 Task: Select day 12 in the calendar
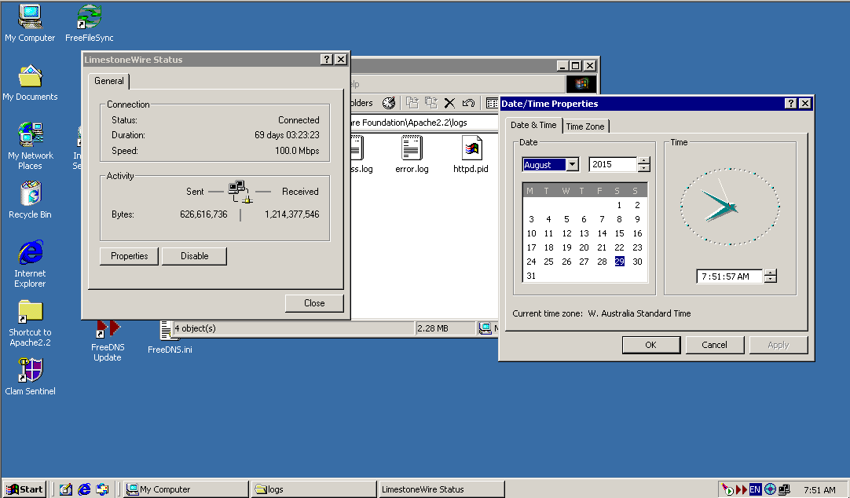click(x=566, y=233)
